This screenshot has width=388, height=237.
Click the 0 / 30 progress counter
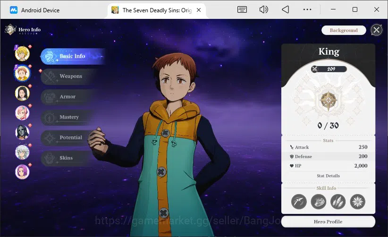coord(328,126)
